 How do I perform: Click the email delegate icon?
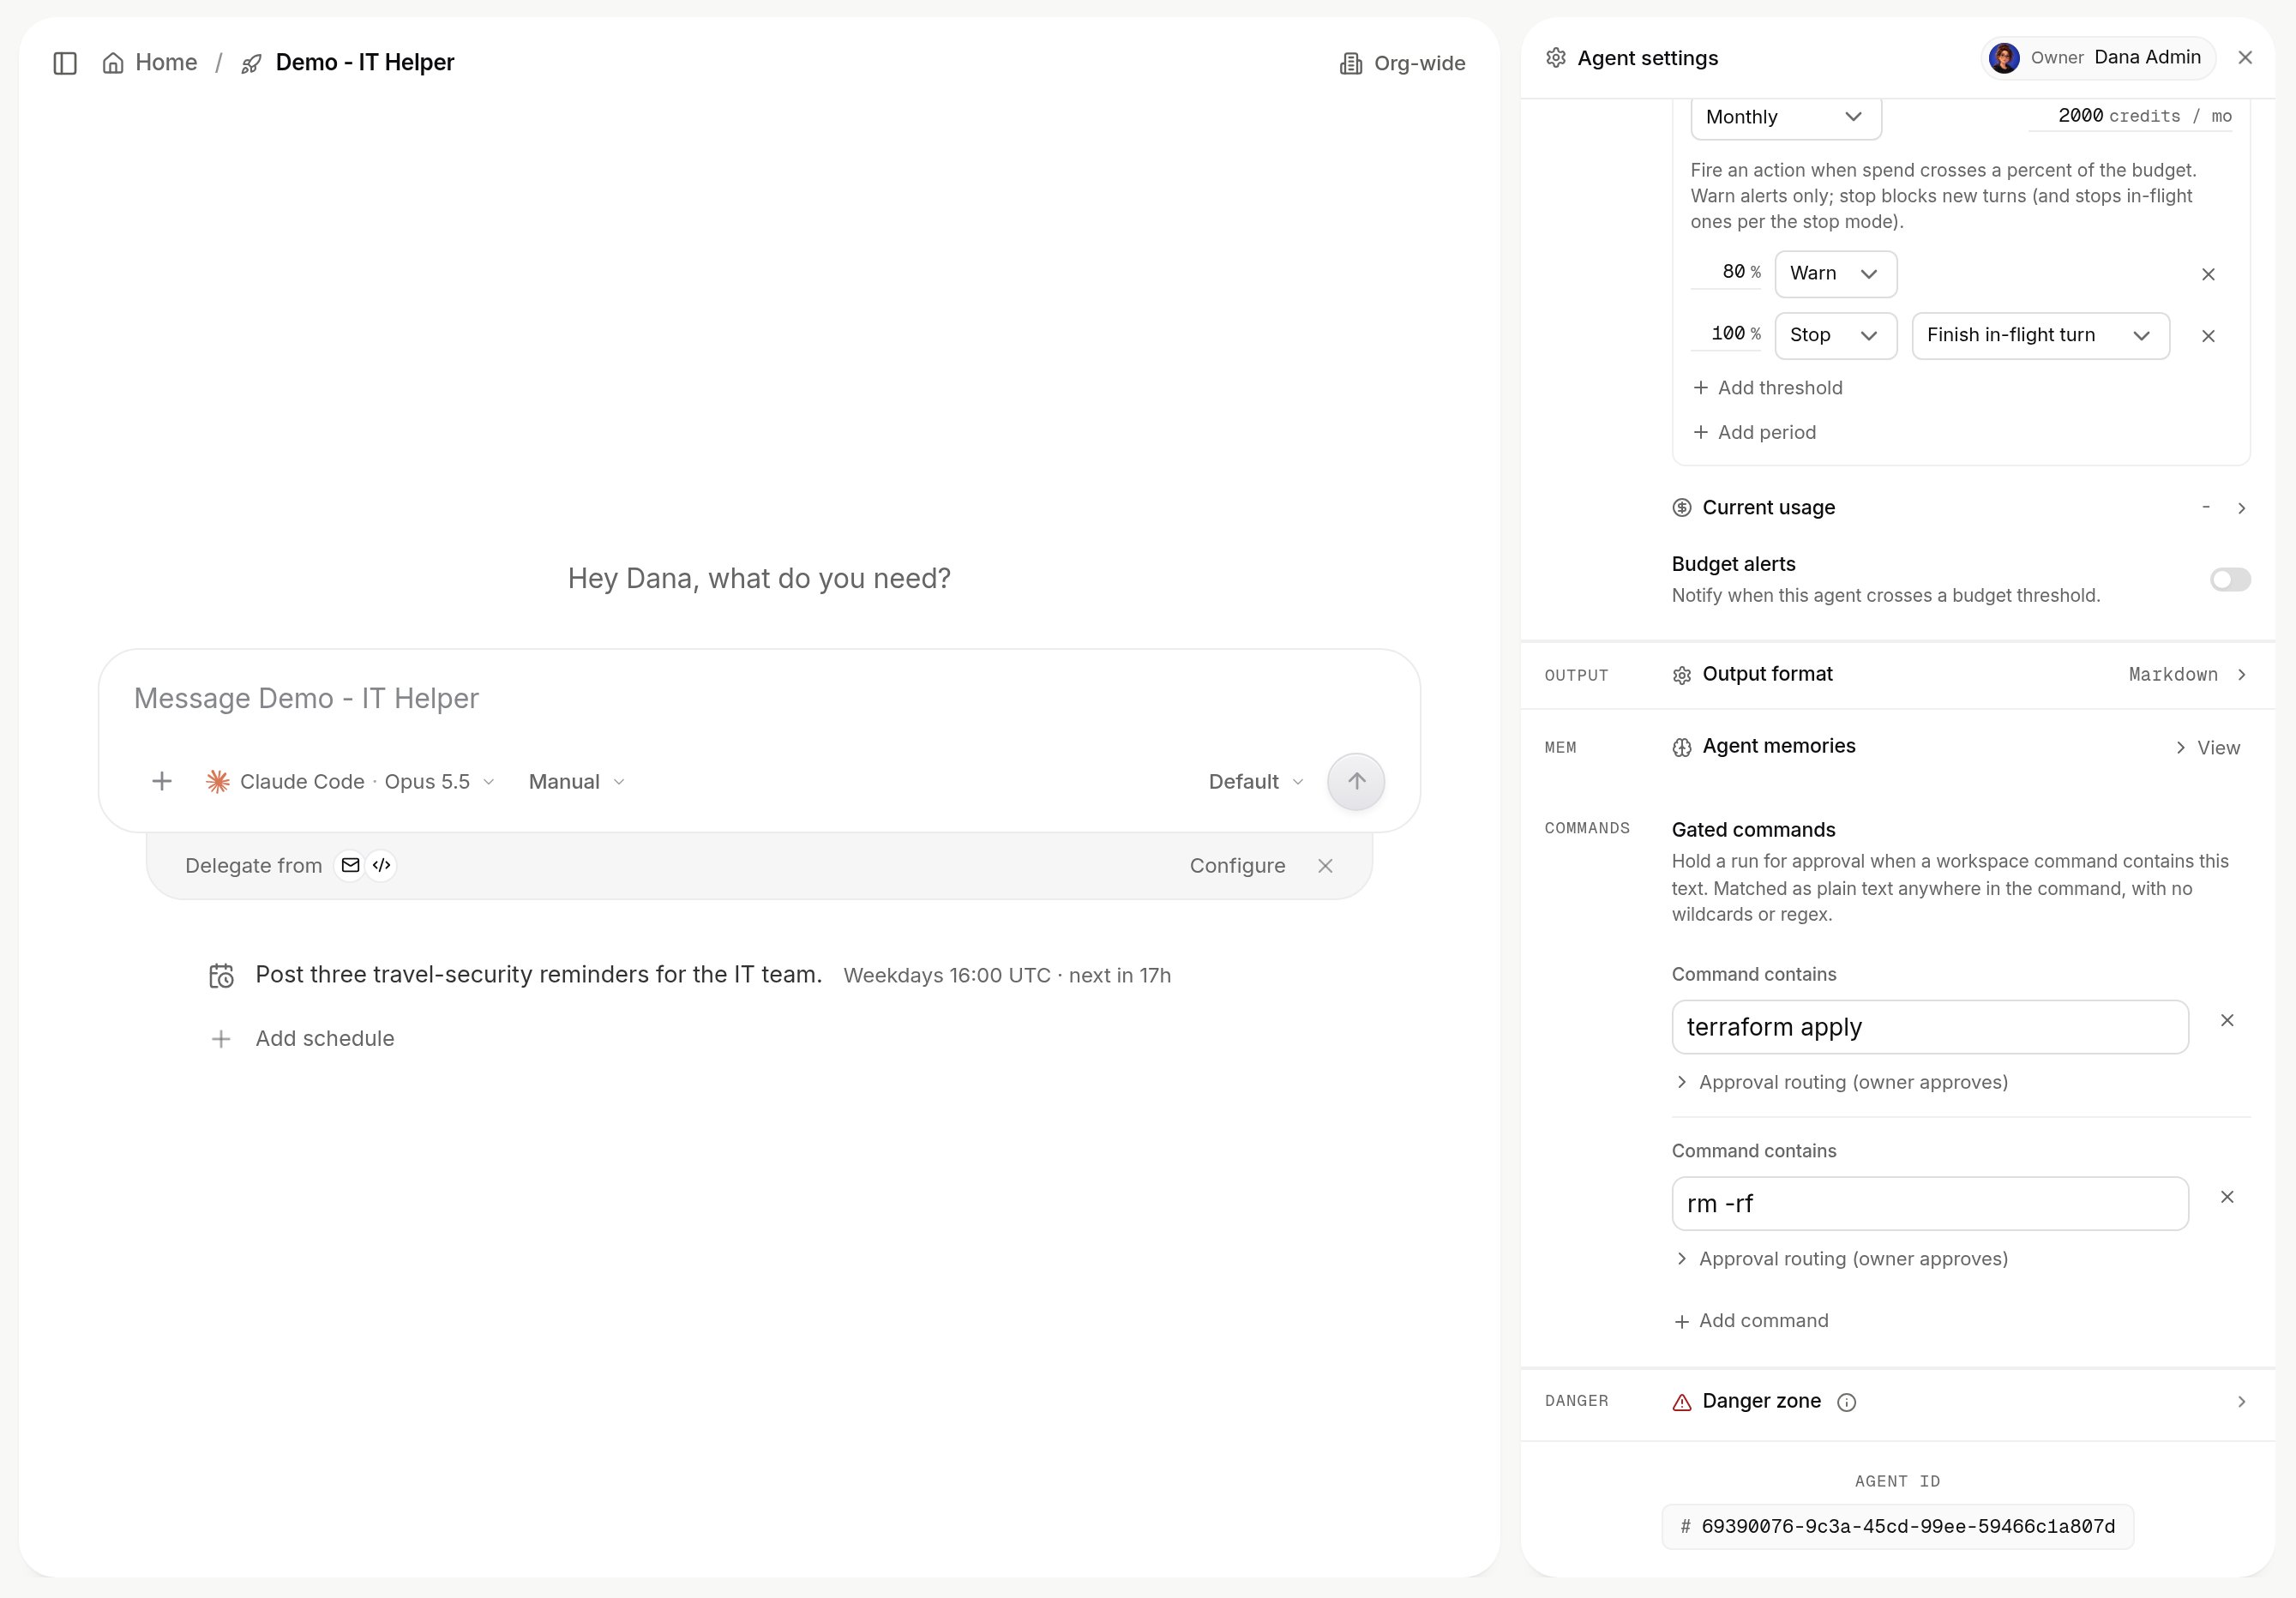click(350, 865)
